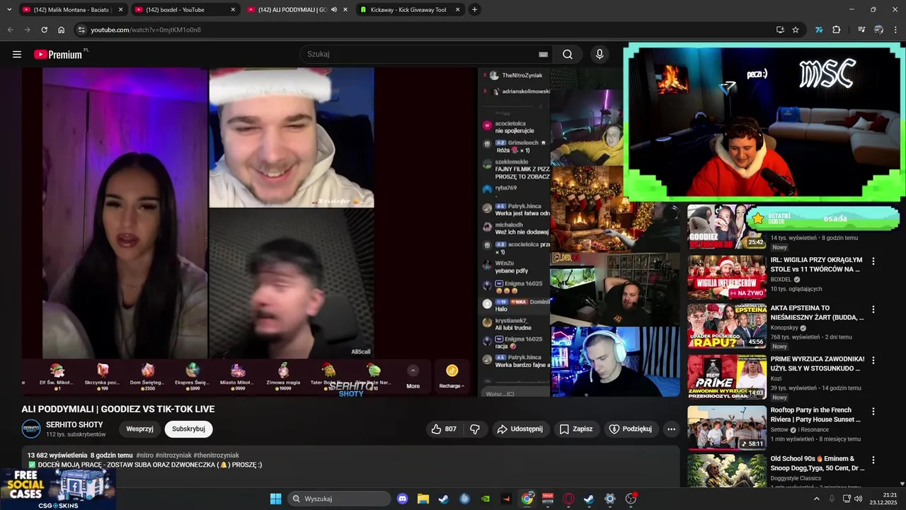
Task: Open a new browser tab
Action: (474, 10)
